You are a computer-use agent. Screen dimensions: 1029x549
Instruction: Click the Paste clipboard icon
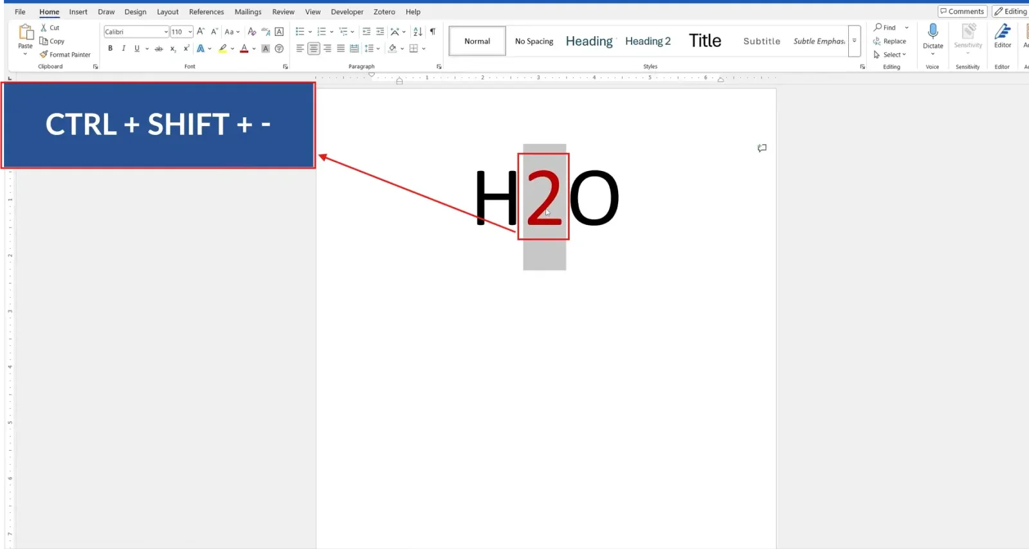point(26,32)
